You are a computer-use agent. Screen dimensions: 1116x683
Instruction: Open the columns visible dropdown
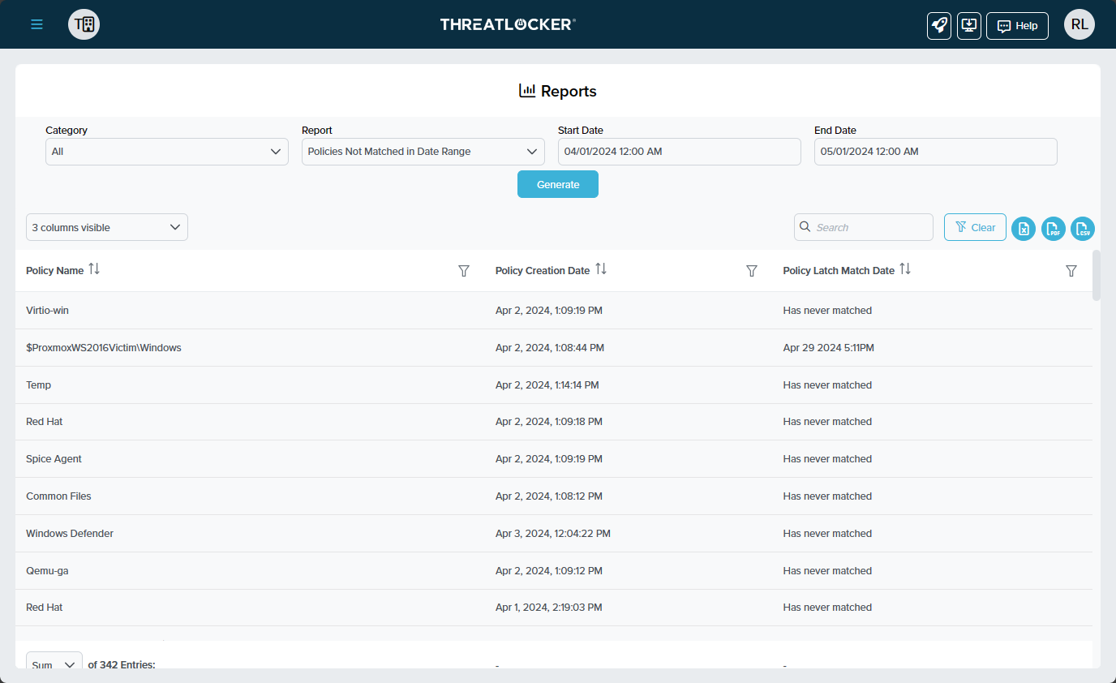107,227
